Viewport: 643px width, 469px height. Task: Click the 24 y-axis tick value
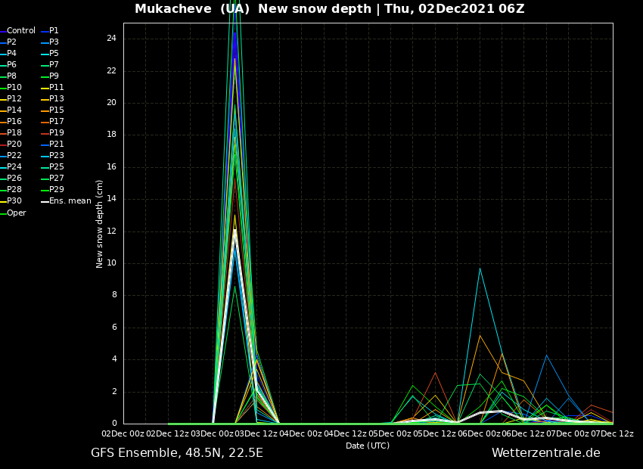[111, 39]
